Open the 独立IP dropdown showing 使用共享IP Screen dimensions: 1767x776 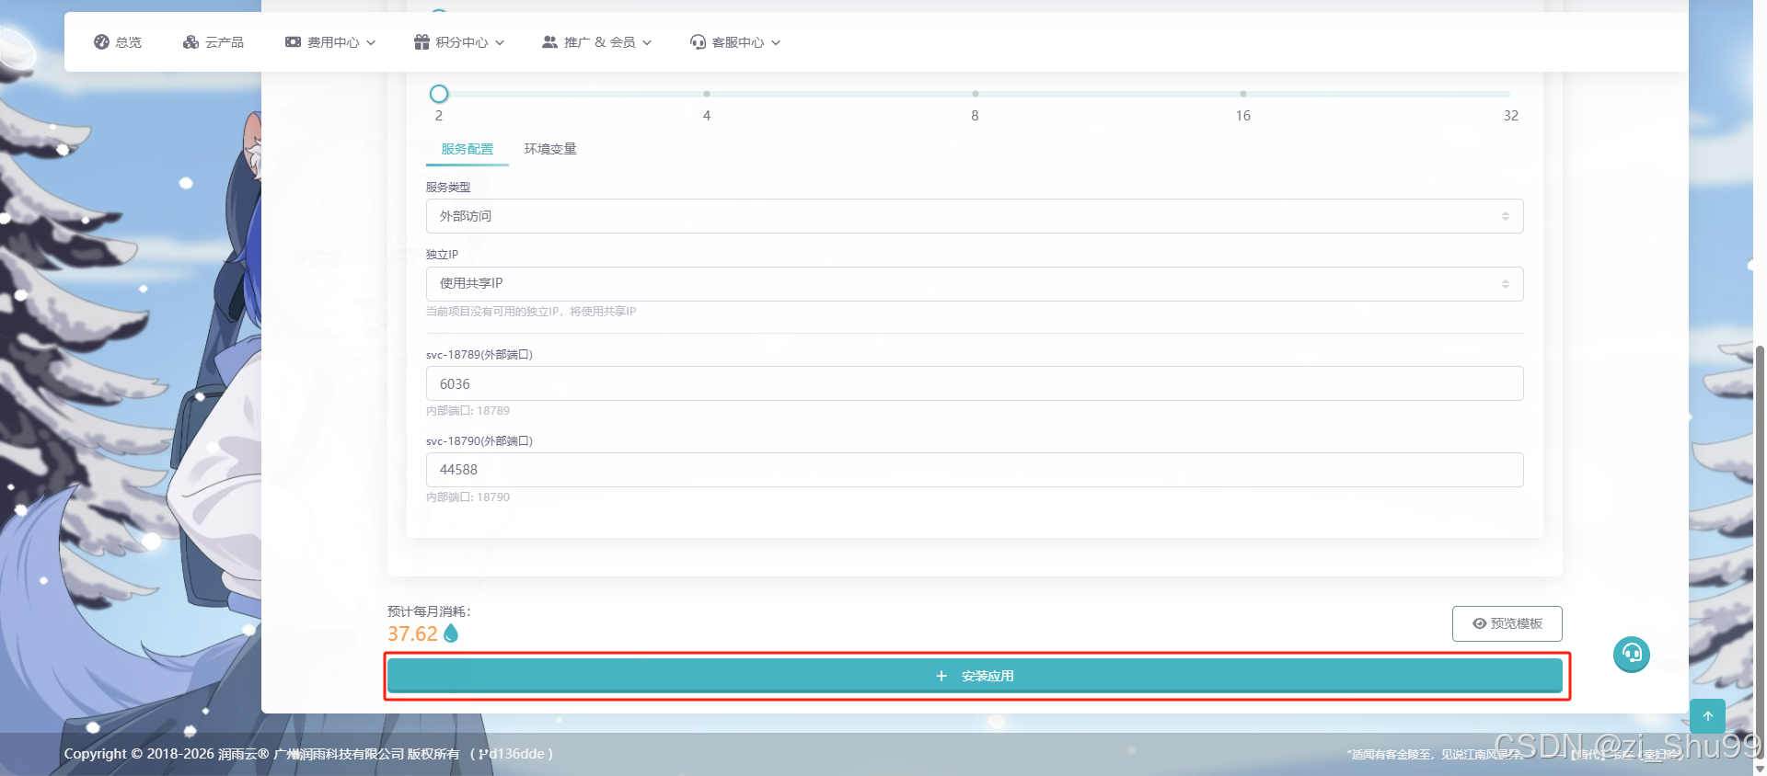coord(974,284)
